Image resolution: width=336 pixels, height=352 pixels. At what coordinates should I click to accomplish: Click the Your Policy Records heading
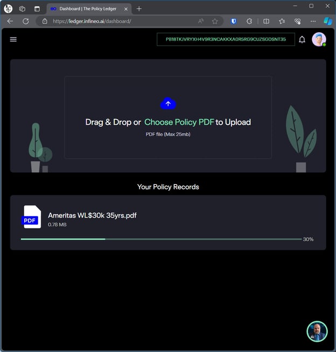click(x=168, y=187)
